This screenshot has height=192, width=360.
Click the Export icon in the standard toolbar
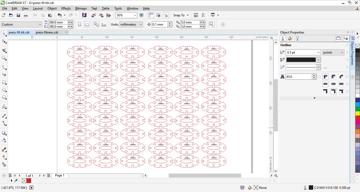click(x=101, y=15)
